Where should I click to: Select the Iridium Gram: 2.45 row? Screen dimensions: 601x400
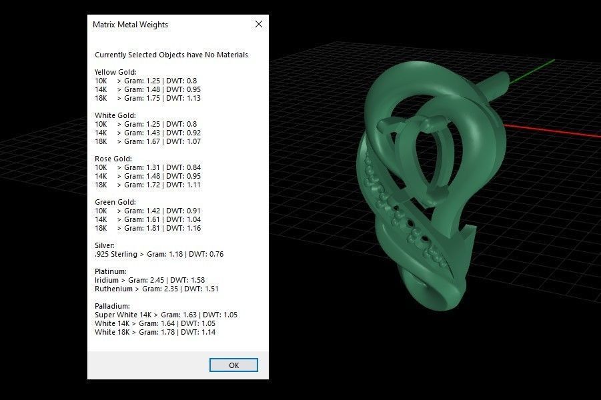coord(150,280)
